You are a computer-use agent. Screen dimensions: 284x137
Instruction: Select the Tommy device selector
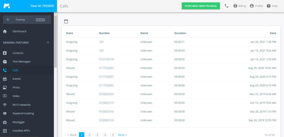coord(27,19)
